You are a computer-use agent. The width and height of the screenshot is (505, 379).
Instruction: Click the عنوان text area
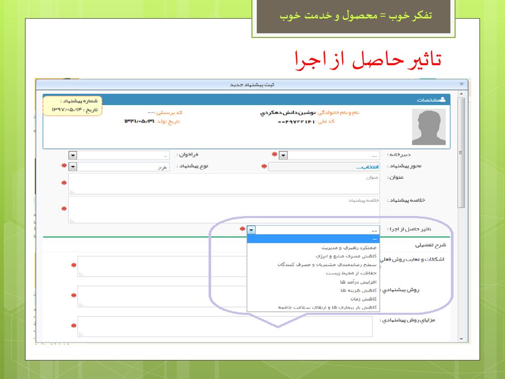224,184
